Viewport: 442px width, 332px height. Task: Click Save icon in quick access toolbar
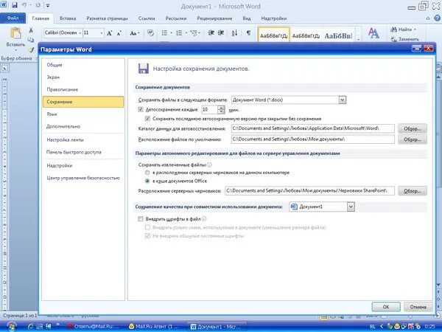coord(15,5)
